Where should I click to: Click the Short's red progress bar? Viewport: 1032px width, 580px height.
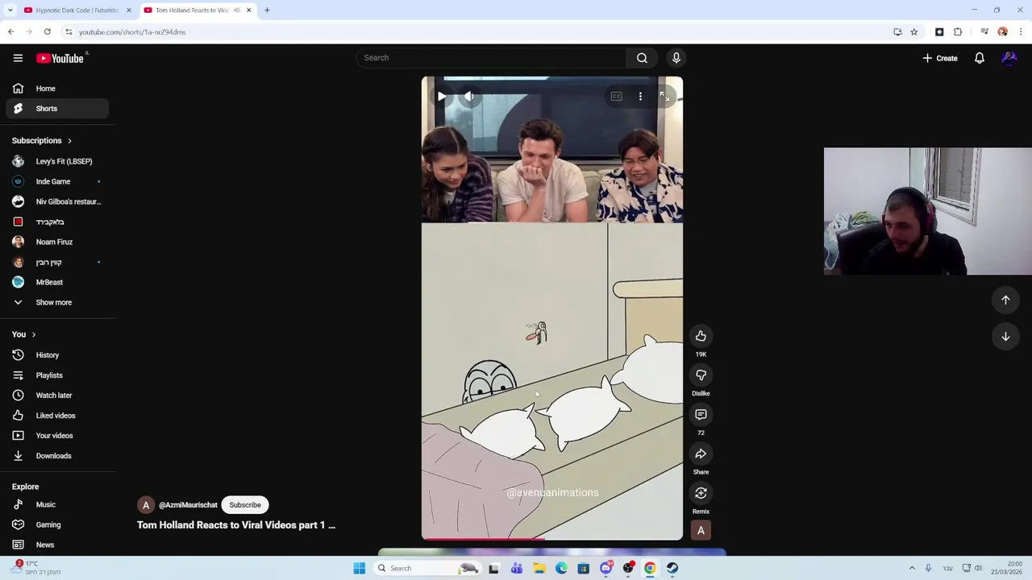click(484, 539)
